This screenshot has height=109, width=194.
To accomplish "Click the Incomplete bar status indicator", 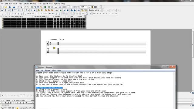I will [22, 108].
